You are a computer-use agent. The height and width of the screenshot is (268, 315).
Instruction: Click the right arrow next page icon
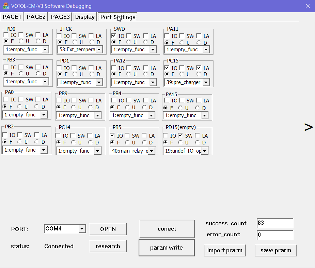[x=308, y=127]
